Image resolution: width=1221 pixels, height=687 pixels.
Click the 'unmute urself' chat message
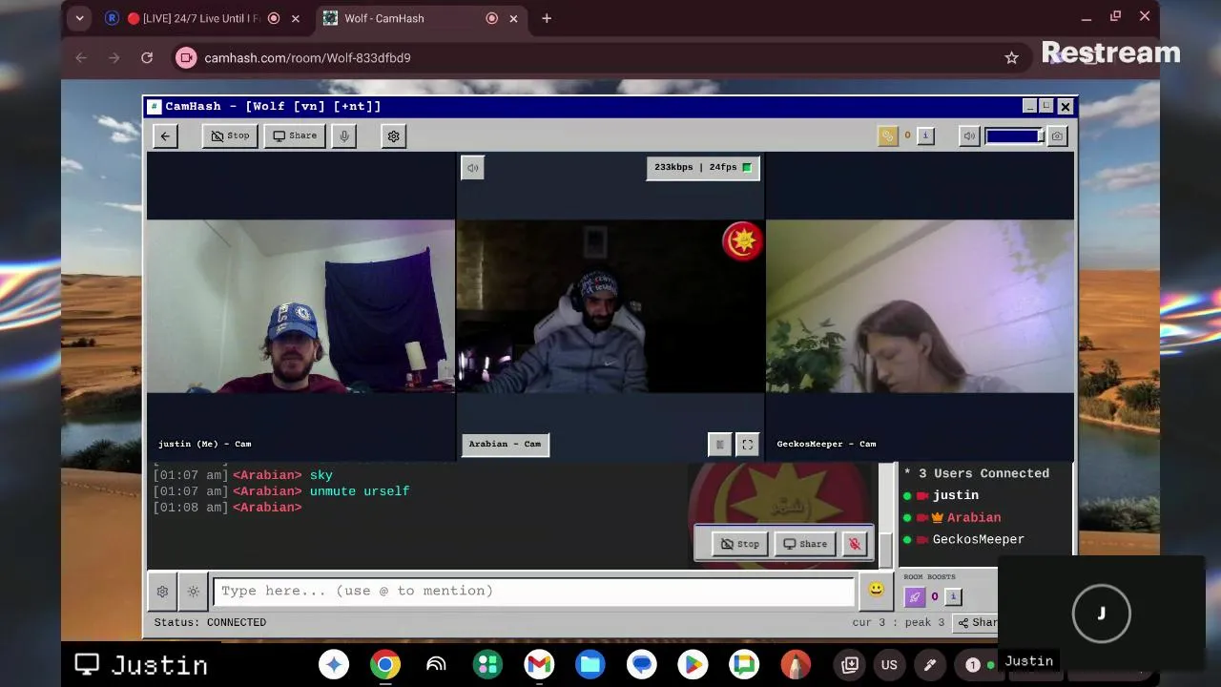[360, 491]
